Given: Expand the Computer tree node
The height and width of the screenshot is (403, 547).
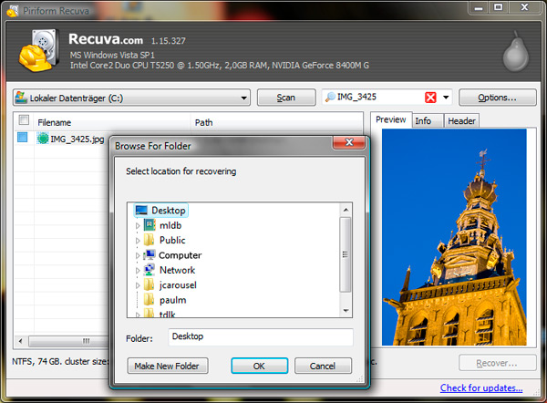Looking at the screenshot, I should click(138, 256).
